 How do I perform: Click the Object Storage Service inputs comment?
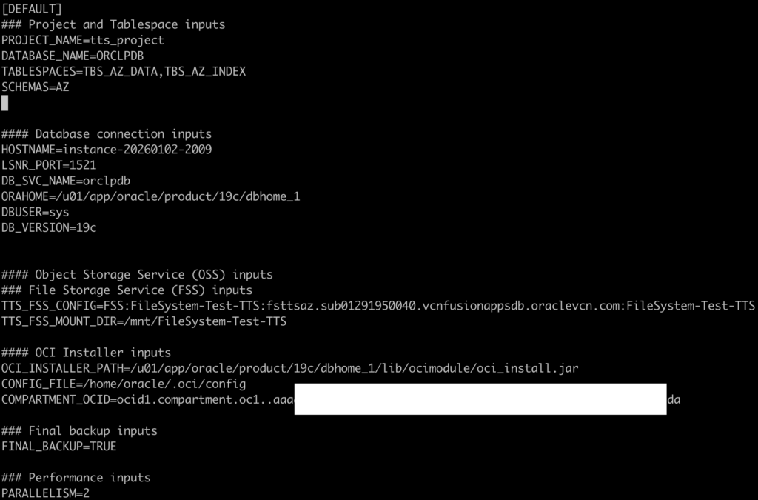(137, 274)
